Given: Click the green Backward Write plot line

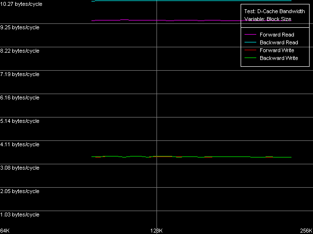Looking at the screenshot, I should coord(191,157).
